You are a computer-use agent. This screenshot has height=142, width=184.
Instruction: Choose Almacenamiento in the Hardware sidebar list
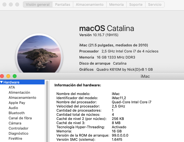coord(22,98)
